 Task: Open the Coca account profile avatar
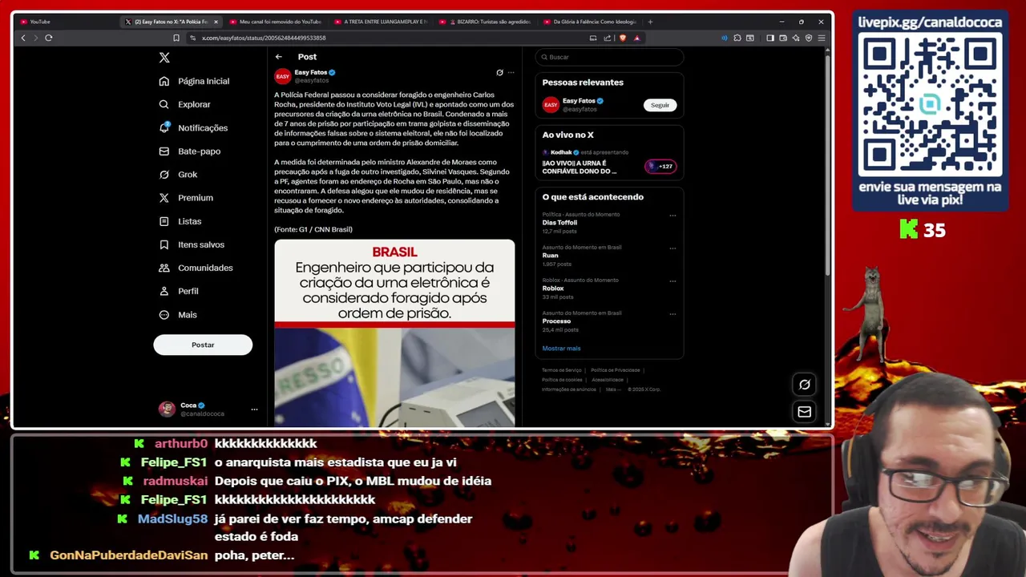(167, 409)
